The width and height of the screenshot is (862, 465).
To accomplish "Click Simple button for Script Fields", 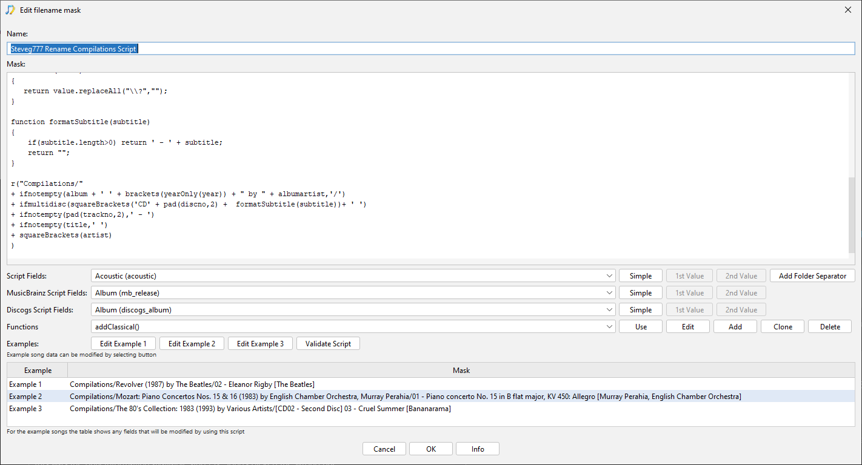I will click(641, 276).
